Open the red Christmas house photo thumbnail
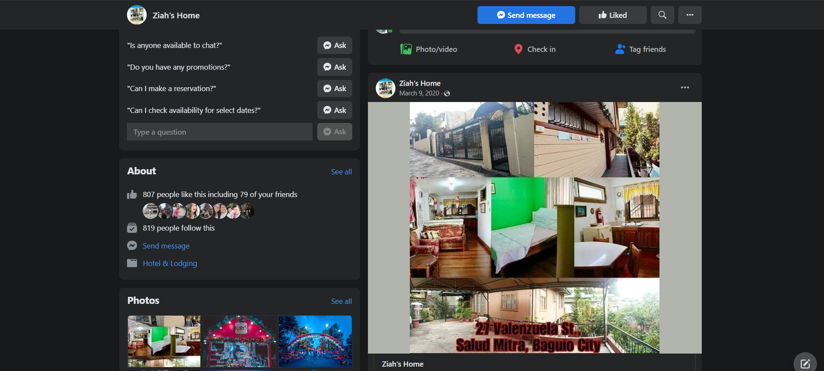This screenshot has width=824, height=371. click(240, 341)
